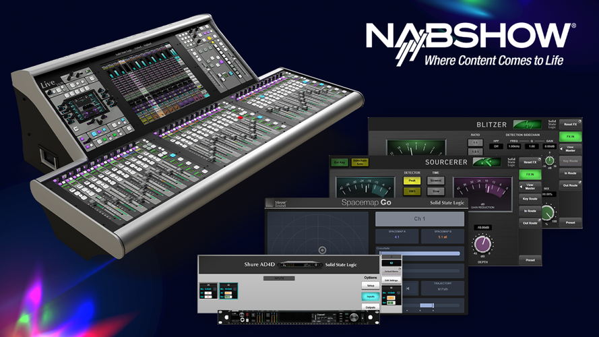Open Key Route in Sourcerer

pos(530,199)
